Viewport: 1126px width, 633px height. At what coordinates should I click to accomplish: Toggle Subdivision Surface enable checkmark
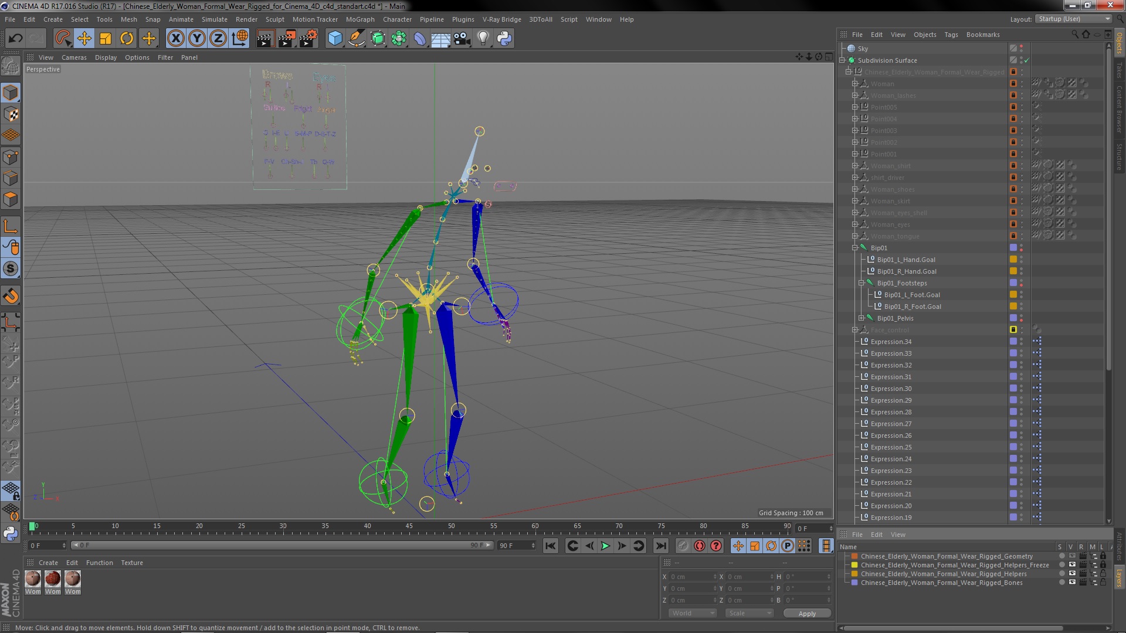pyautogui.click(x=1027, y=60)
